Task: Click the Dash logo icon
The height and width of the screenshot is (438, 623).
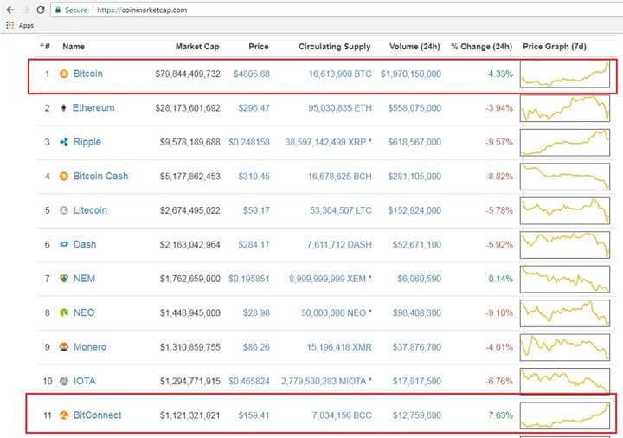Action: 63,244
